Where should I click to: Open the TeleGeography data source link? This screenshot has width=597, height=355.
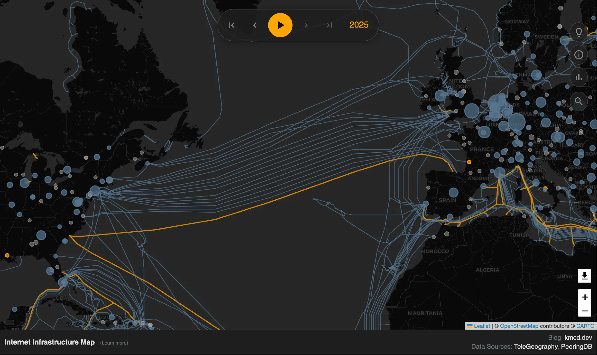tap(536, 347)
